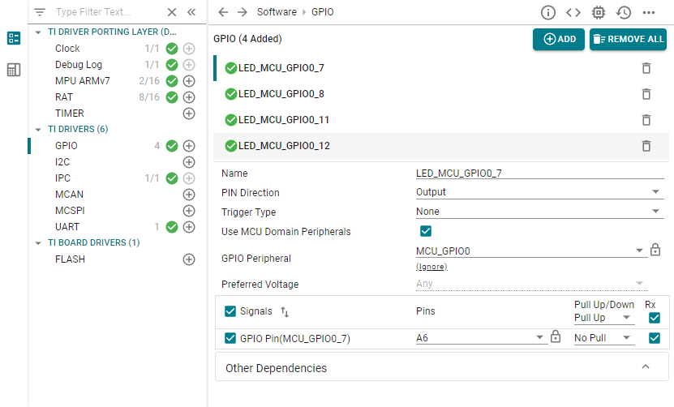The height and width of the screenshot is (407, 674).
Task: Open the info icon in the header
Action: click(x=548, y=12)
